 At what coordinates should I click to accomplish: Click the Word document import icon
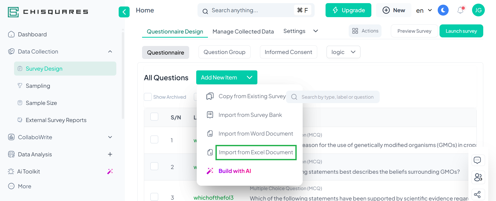click(x=210, y=133)
